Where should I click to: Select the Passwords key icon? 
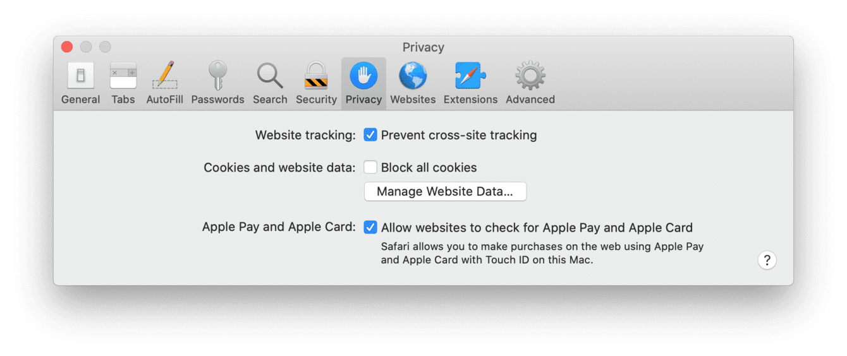pos(217,83)
